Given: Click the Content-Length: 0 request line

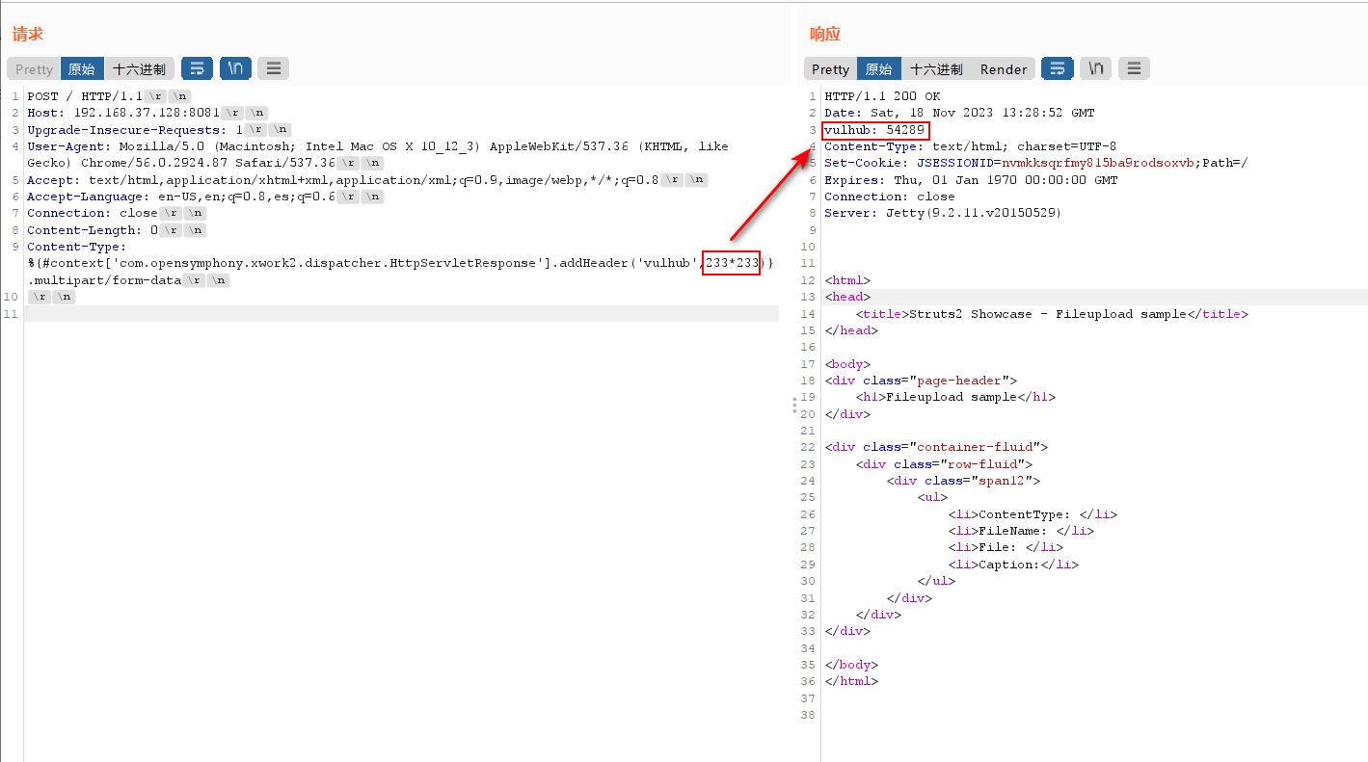Looking at the screenshot, I should (93, 230).
